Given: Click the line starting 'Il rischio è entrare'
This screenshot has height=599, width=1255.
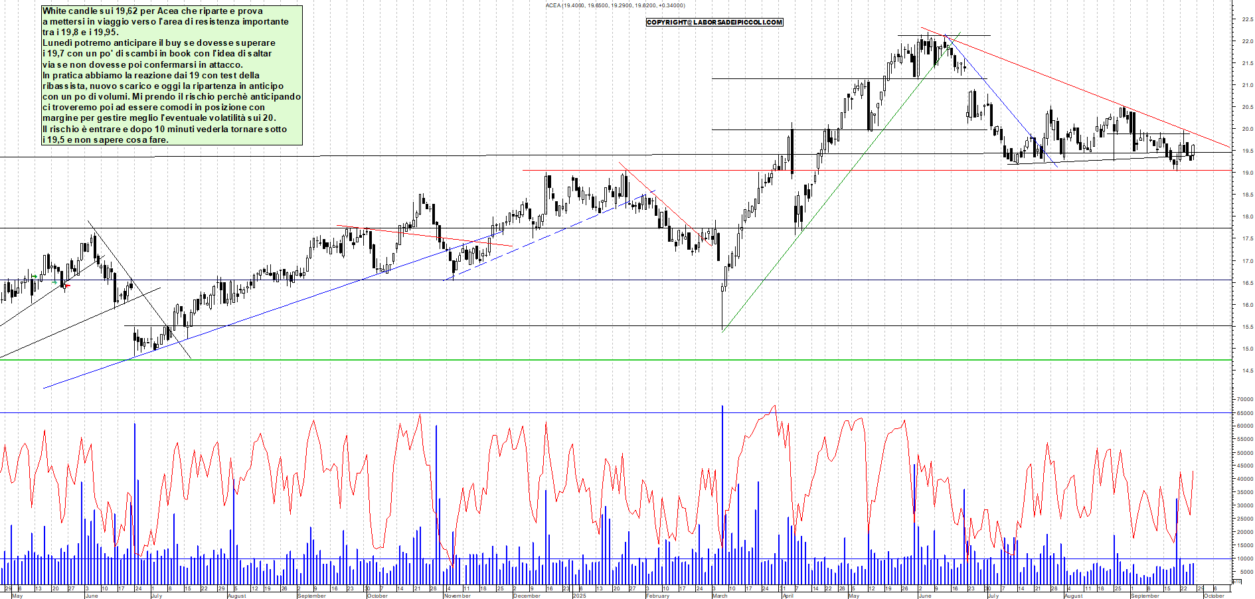Looking at the screenshot, I should click(165, 129).
